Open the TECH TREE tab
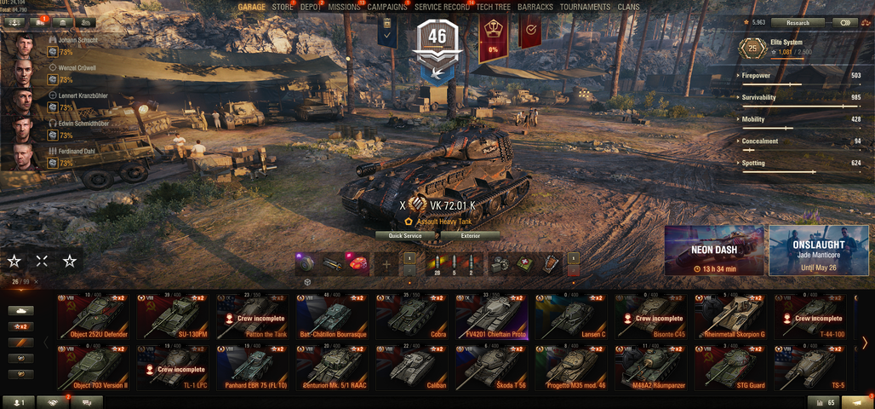The image size is (875, 409). 494,8
